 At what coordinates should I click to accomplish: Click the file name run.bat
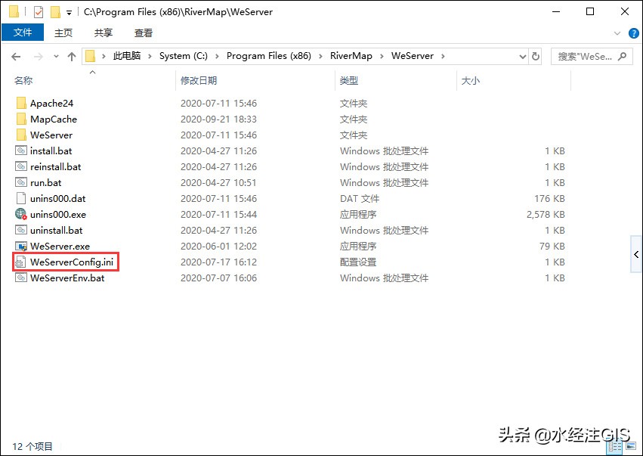46,183
